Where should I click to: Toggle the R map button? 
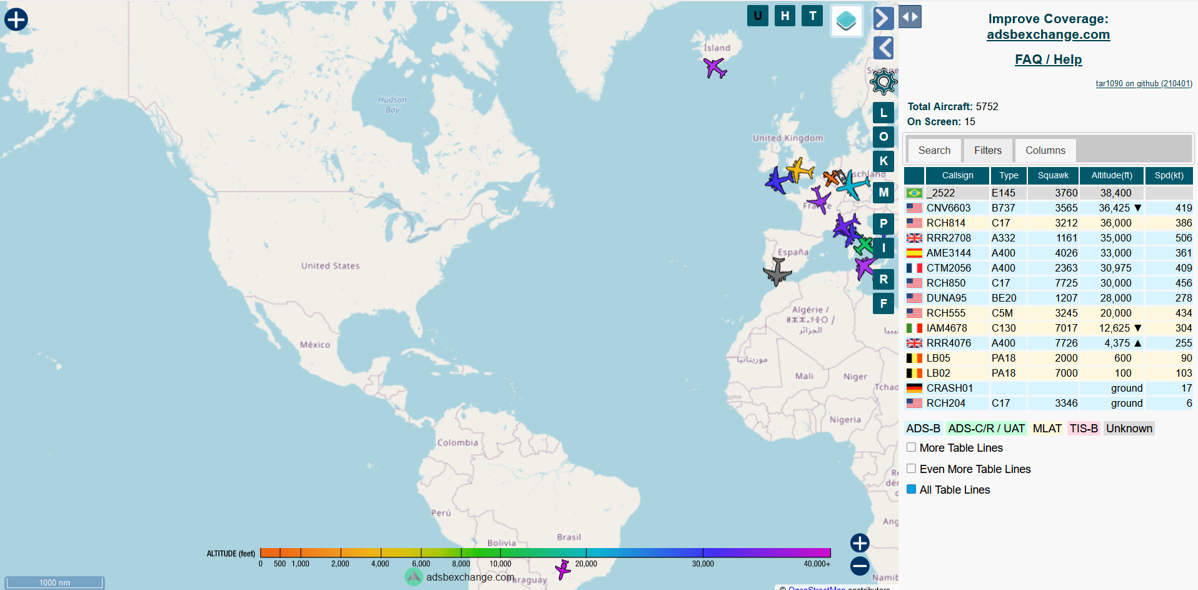(883, 279)
